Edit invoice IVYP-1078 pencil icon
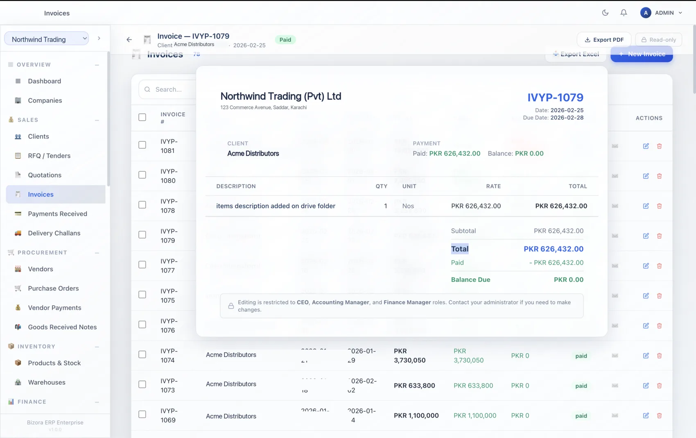 click(646, 206)
